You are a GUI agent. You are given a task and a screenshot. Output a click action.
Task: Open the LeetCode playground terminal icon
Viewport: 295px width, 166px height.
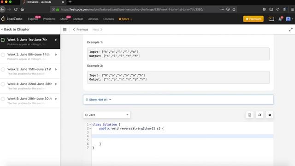271,19
